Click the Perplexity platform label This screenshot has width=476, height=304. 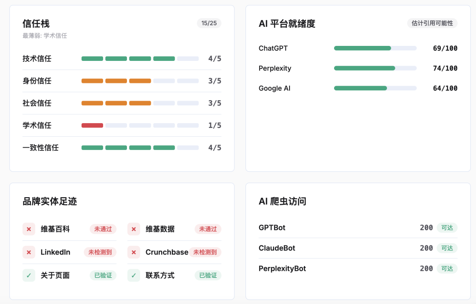pyautogui.click(x=275, y=68)
